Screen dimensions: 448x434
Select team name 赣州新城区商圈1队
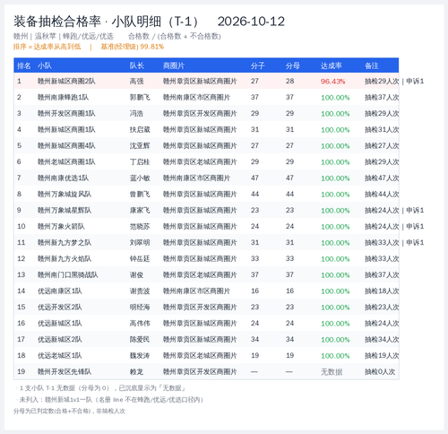(66, 130)
